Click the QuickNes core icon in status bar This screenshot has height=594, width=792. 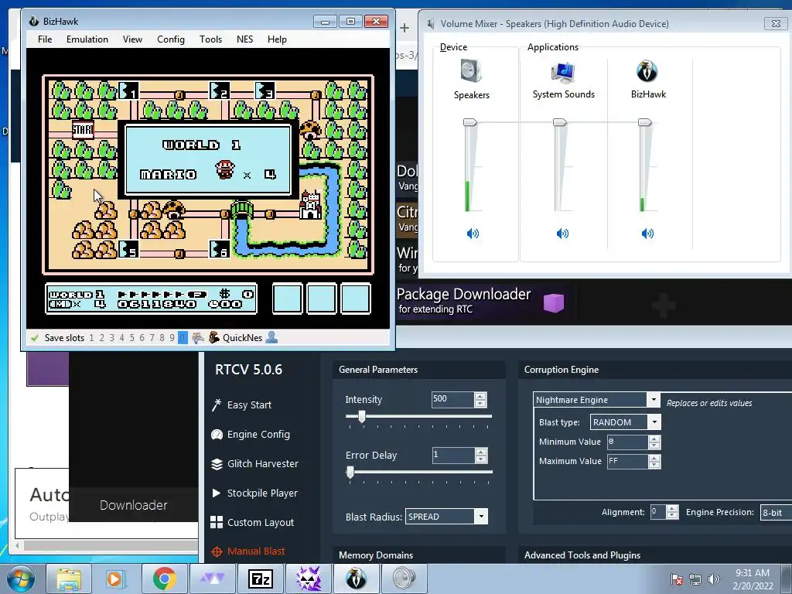[214, 337]
